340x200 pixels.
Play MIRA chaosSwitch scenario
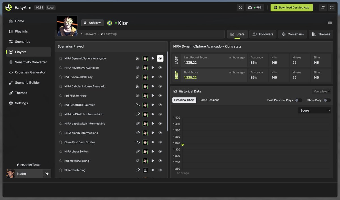[153, 151]
